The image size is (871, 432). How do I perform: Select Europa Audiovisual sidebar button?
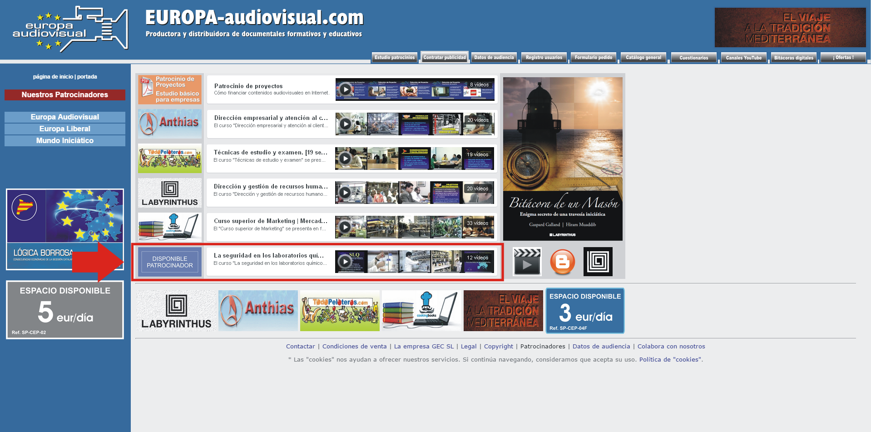pos(65,117)
